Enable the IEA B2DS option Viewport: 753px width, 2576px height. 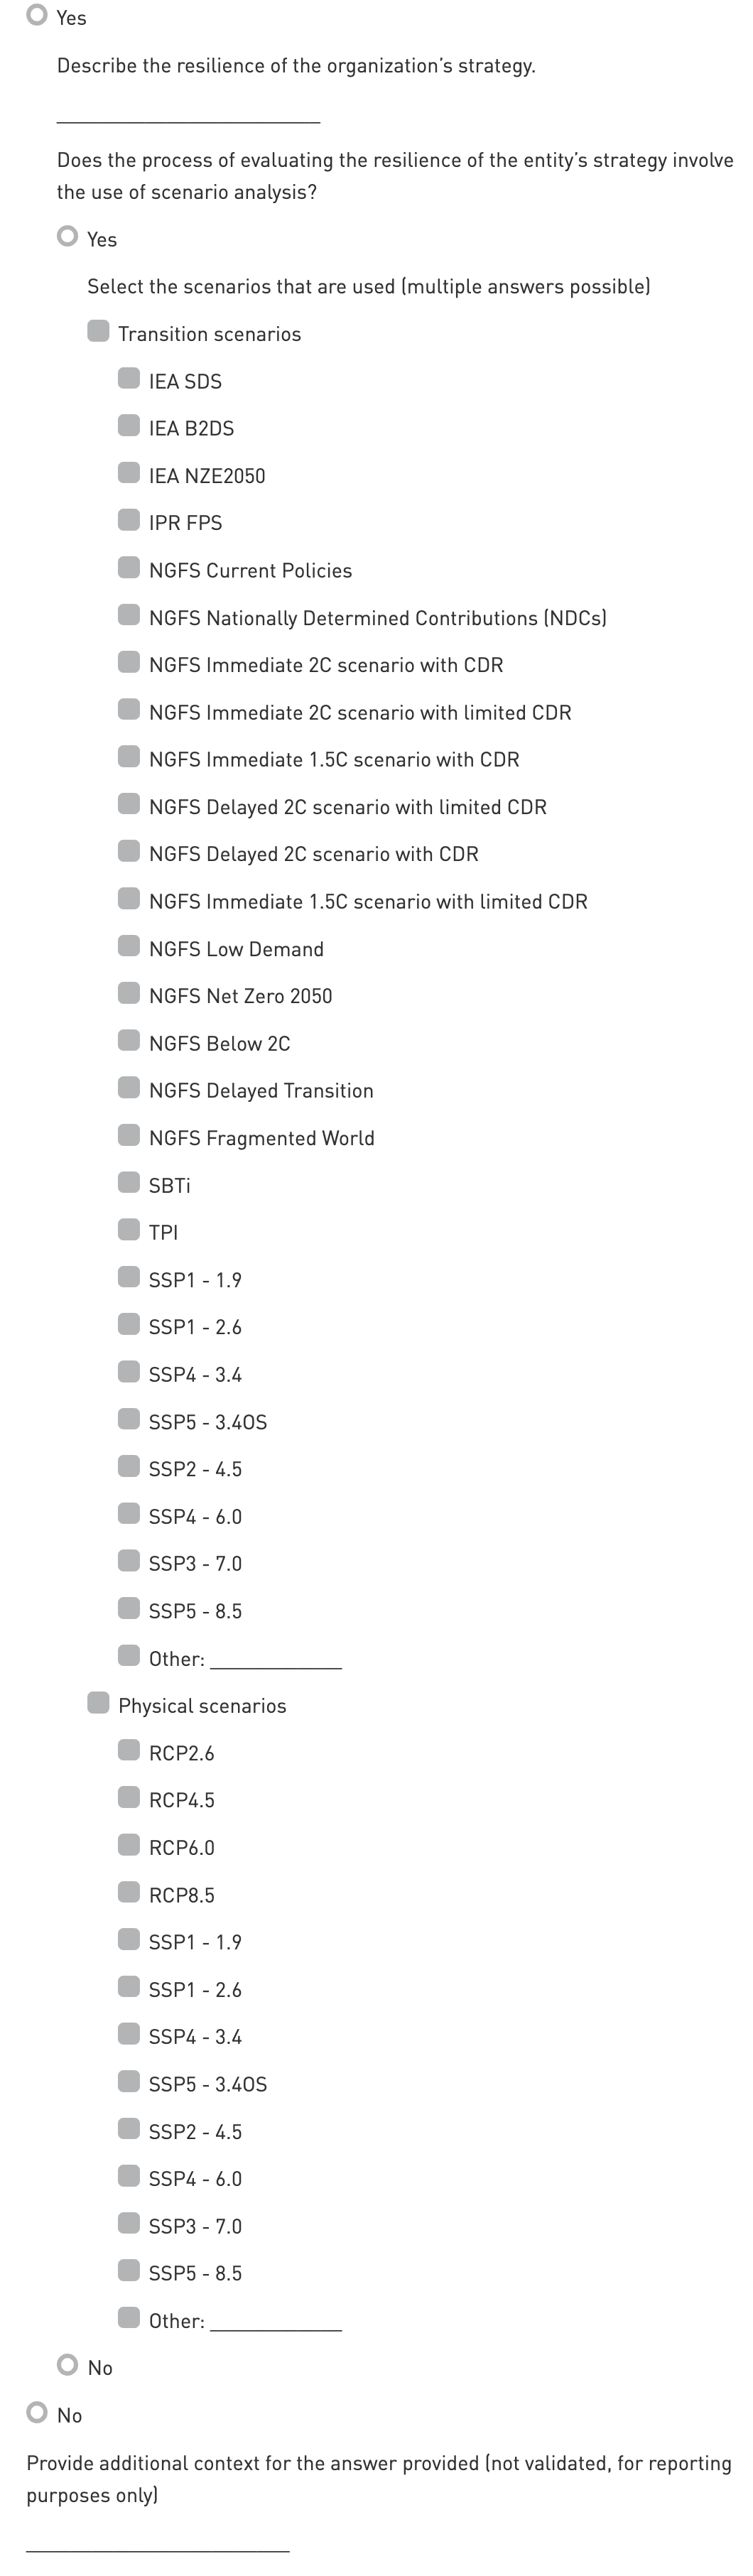[x=129, y=425]
